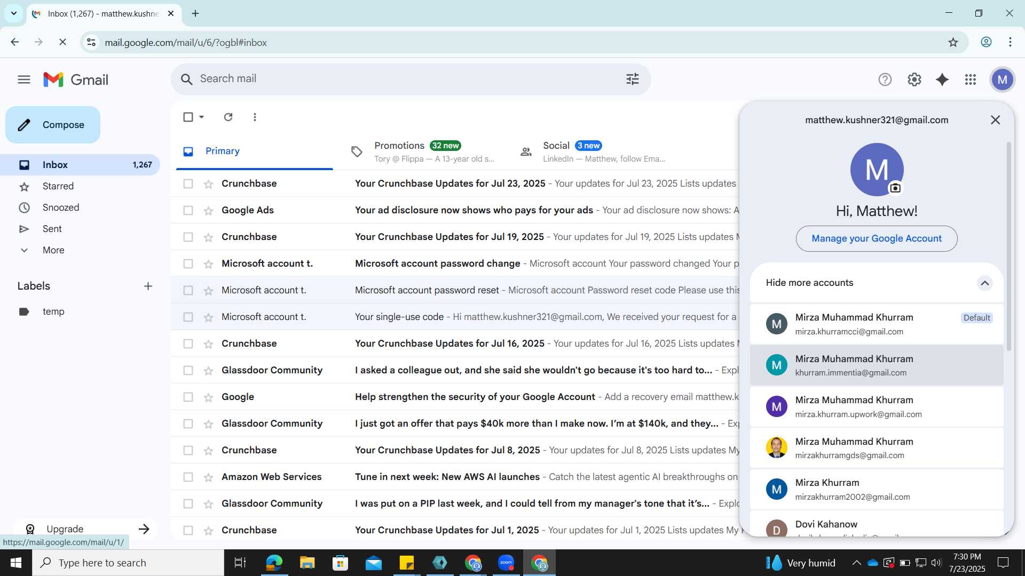Click the account panel vertical scrollbar

(1008, 246)
